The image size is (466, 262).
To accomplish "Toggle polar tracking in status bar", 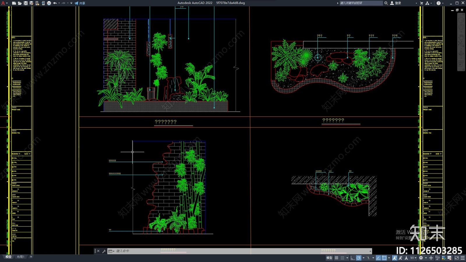I will [359, 258].
